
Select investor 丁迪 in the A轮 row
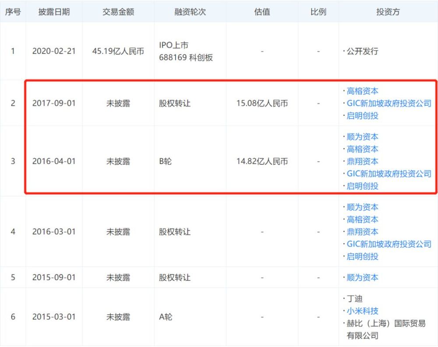pos(354,298)
